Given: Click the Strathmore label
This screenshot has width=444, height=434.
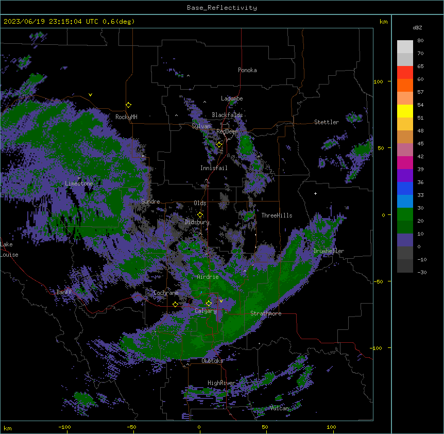Looking at the screenshot, I should point(266,313).
